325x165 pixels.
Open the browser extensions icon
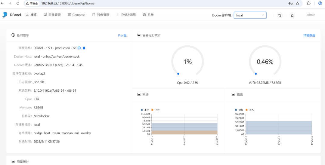click(x=309, y=3)
